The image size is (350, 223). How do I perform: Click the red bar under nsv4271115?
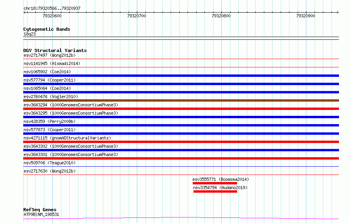[181, 142]
